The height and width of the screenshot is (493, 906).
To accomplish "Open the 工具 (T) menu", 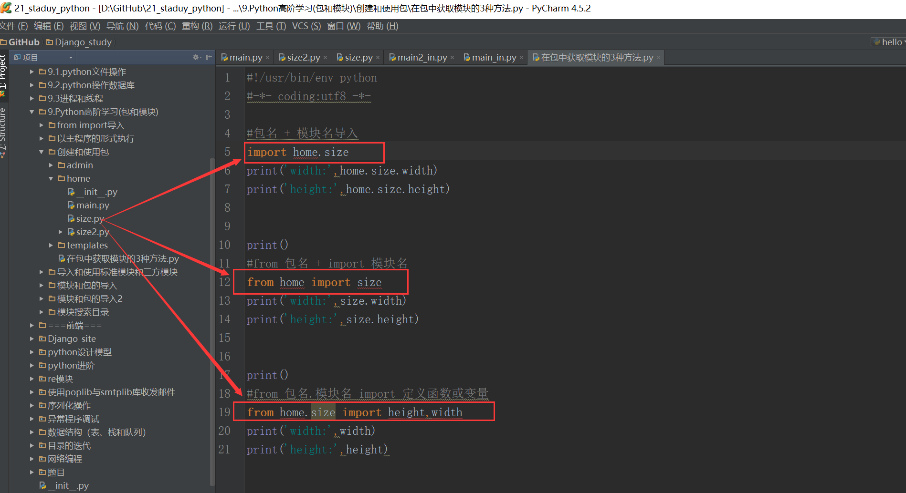I will pyautogui.click(x=271, y=26).
